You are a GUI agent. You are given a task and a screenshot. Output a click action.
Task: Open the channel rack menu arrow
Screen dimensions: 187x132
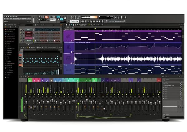[x=20, y=25]
